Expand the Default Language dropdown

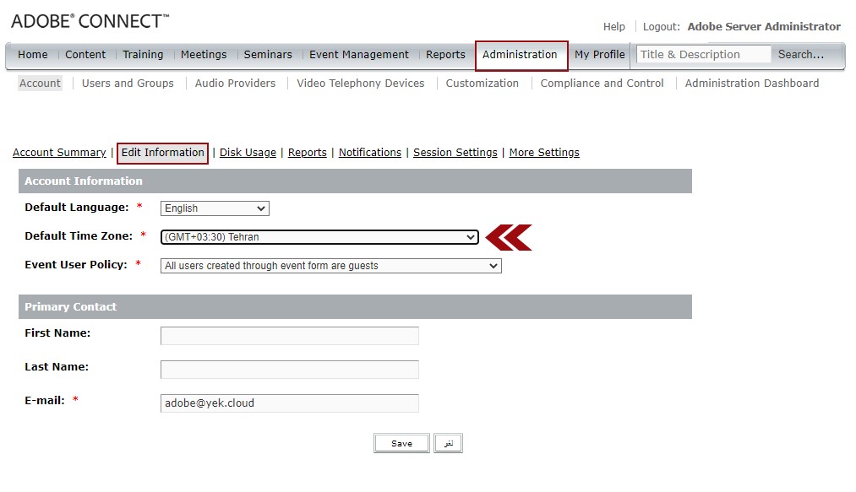(x=215, y=208)
